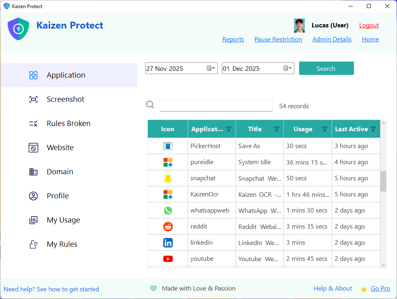This screenshot has width=397, height=299.
Task: Click the Domain building icon in sidebar
Action: pos(33,171)
